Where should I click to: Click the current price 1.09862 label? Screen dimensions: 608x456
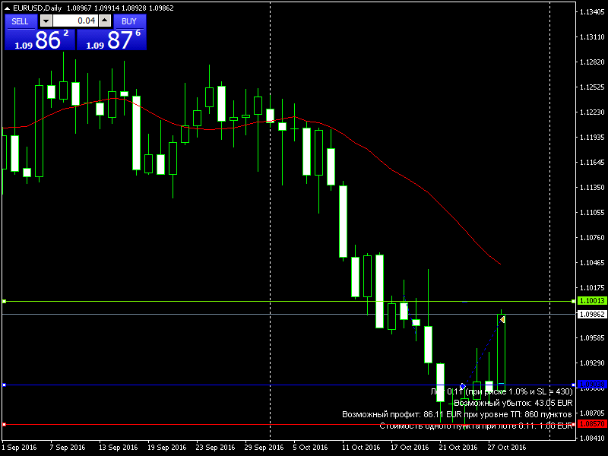(591, 314)
